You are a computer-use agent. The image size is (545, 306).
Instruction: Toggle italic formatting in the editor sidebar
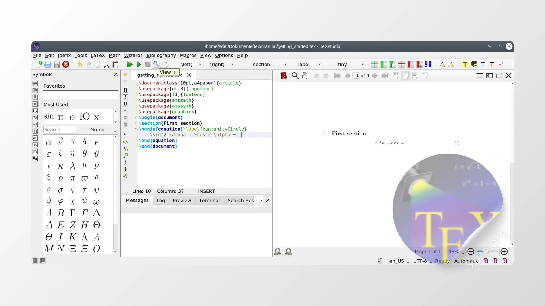coord(125,97)
